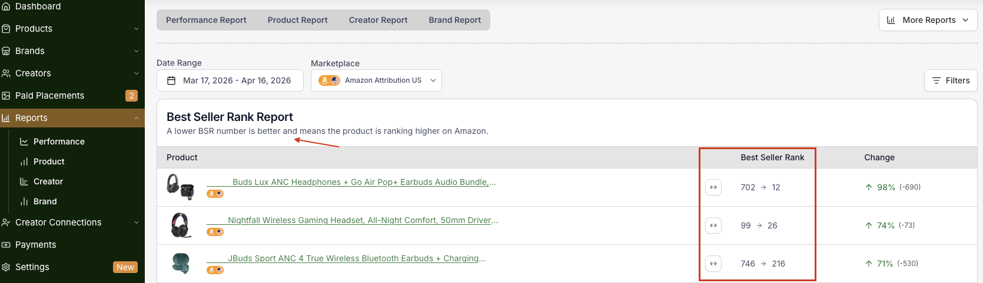Open the Filters panel
This screenshot has width=983, height=283.
(951, 80)
